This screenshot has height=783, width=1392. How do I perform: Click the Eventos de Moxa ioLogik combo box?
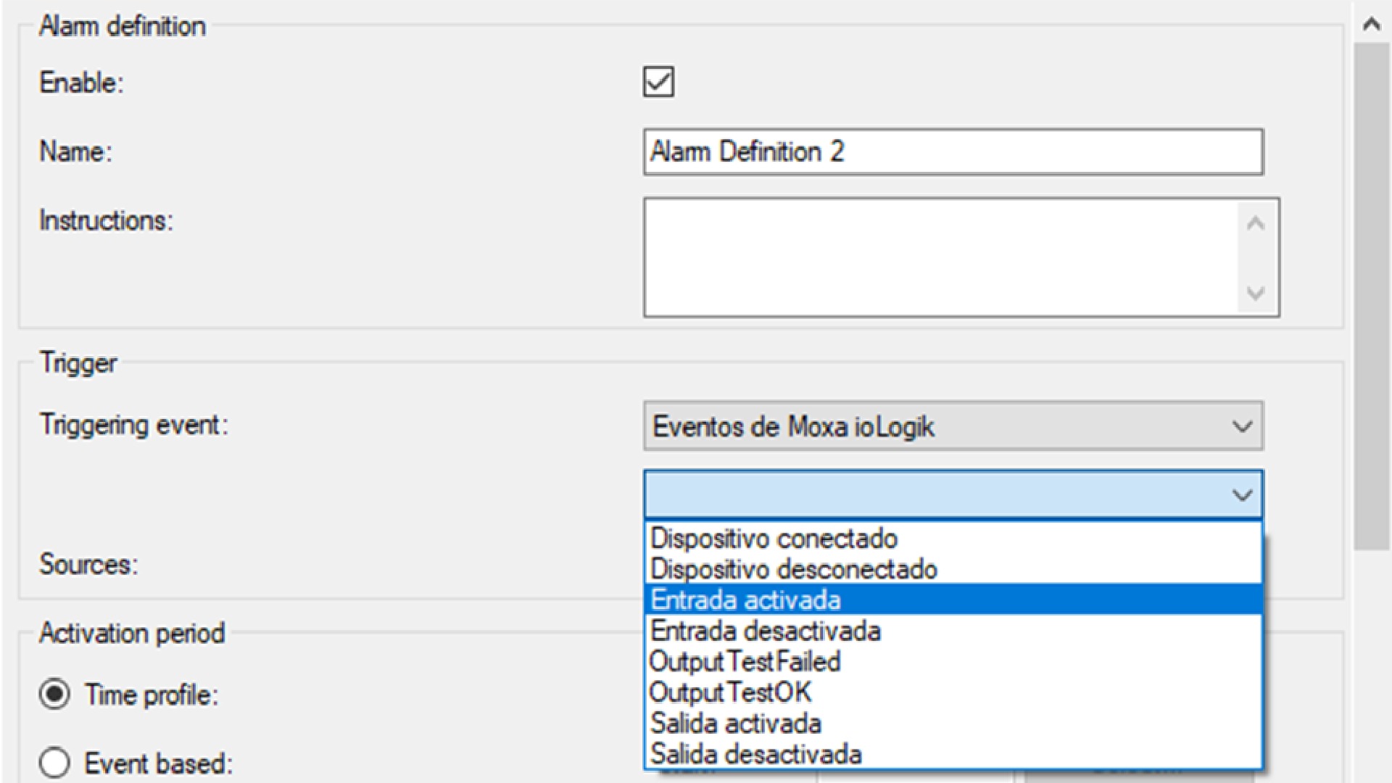point(935,426)
